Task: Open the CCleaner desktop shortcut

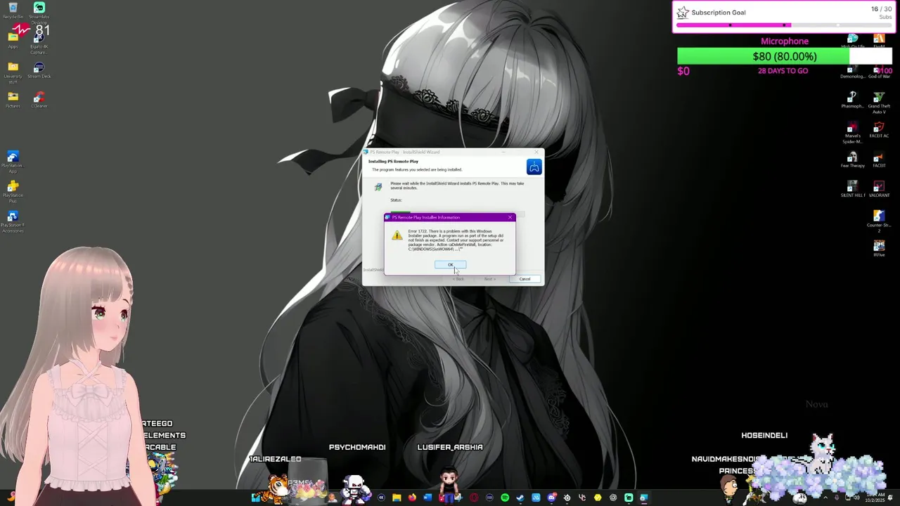Action: (39, 99)
